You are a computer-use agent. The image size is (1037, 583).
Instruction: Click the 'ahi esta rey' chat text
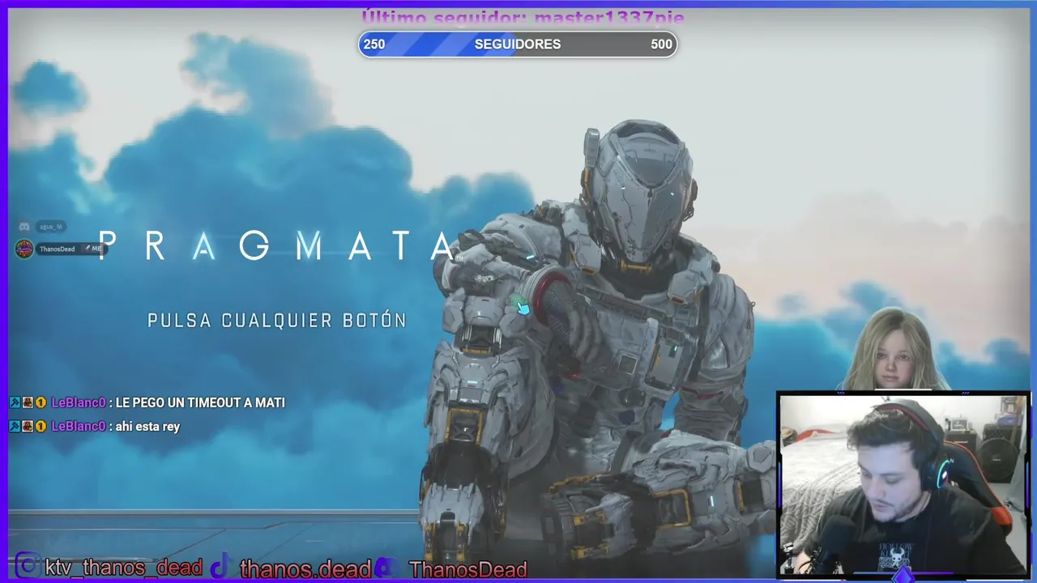(147, 427)
